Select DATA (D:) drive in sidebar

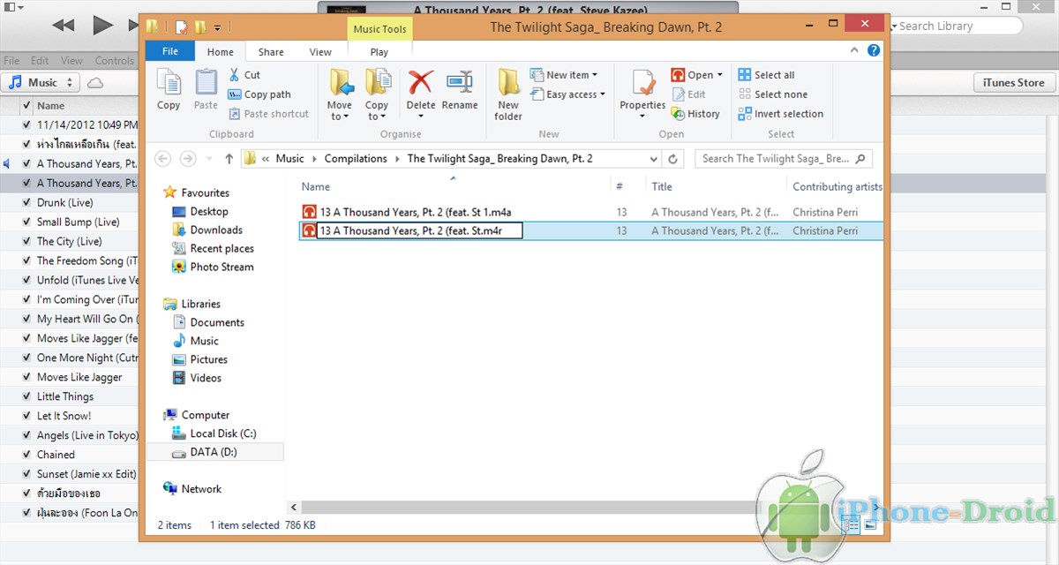coord(213,452)
